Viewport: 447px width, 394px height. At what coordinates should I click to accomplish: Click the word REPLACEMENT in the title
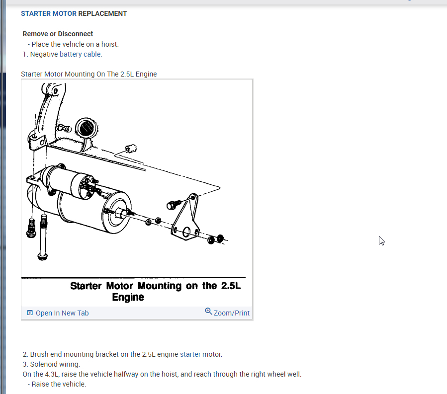102,14
